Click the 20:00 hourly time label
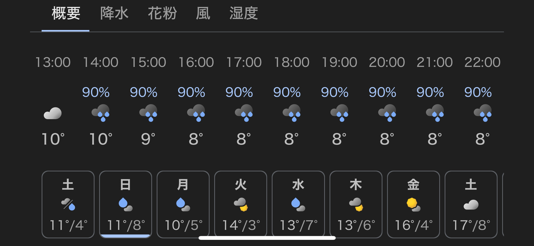 click(387, 62)
